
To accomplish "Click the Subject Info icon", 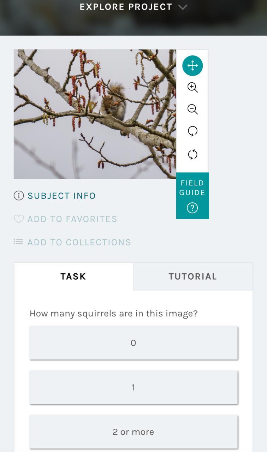I will 19,196.
